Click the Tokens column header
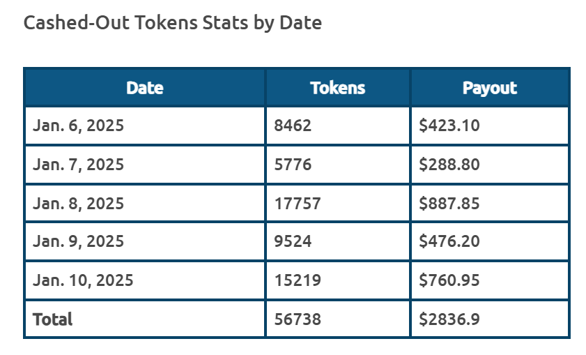Screen dimensions: 586x355 point(338,88)
